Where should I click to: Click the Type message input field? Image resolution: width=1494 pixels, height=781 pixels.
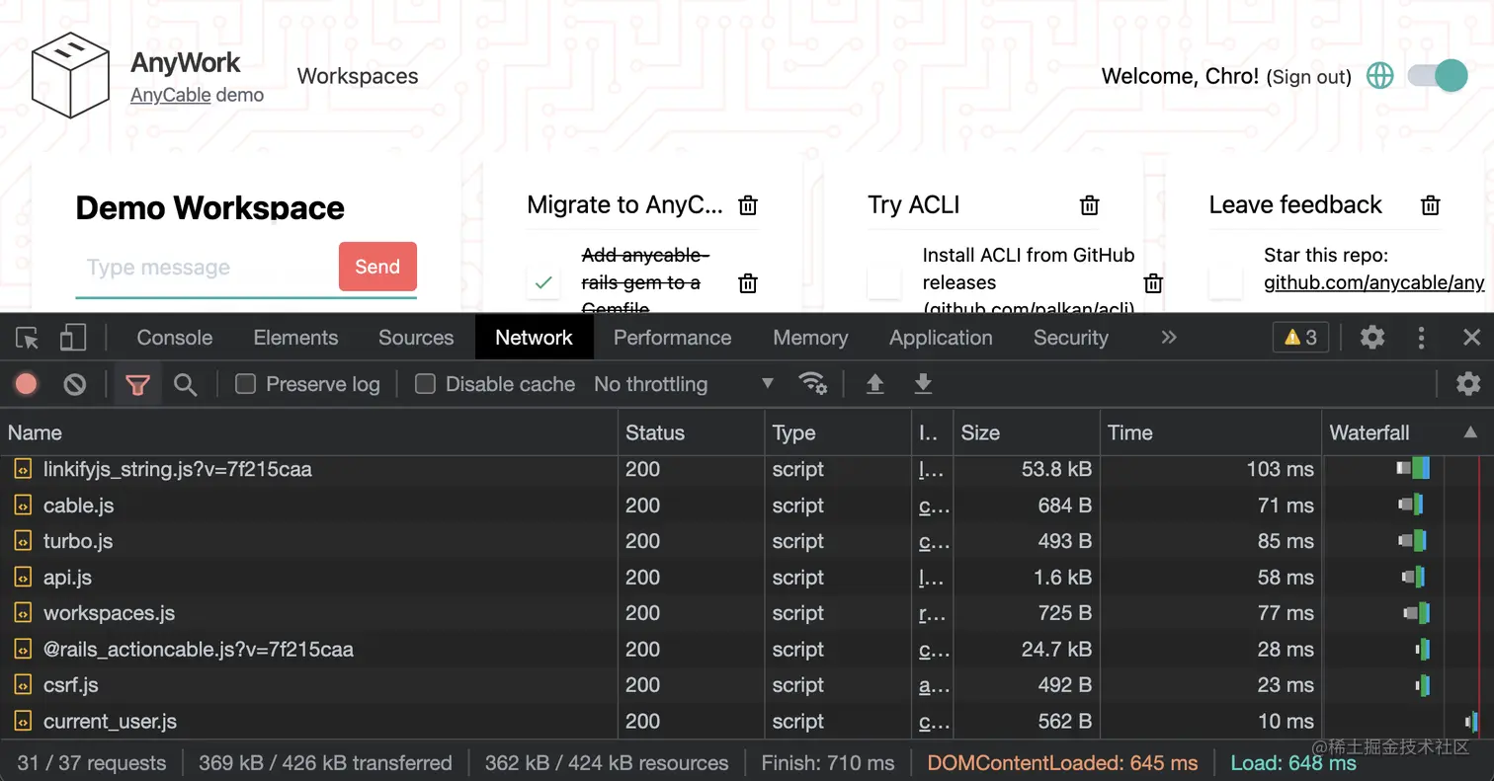coord(198,267)
